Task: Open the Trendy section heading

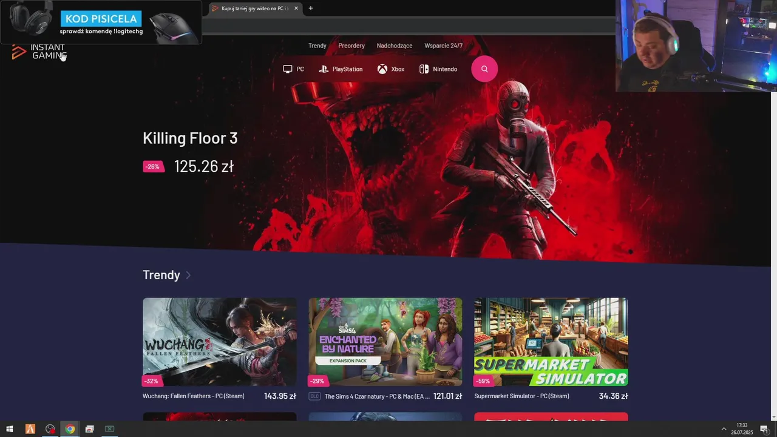Action: click(x=161, y=275)
